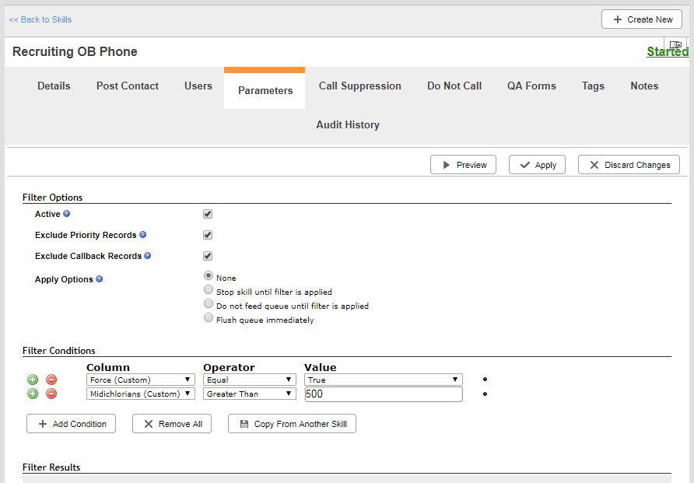Click green add icon in Force row
This screenshot has width=694, height=483.
point(33,380)
